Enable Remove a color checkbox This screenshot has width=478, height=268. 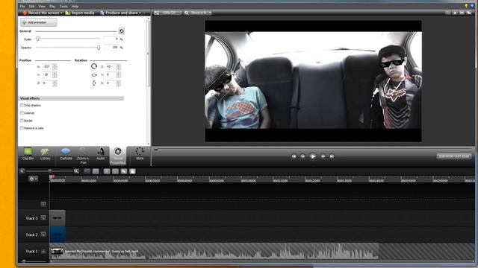tap(22, 128)
